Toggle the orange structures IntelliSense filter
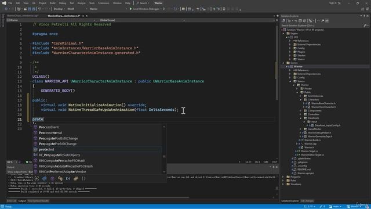The image size is (371, 209). click(x=76, y=178)
